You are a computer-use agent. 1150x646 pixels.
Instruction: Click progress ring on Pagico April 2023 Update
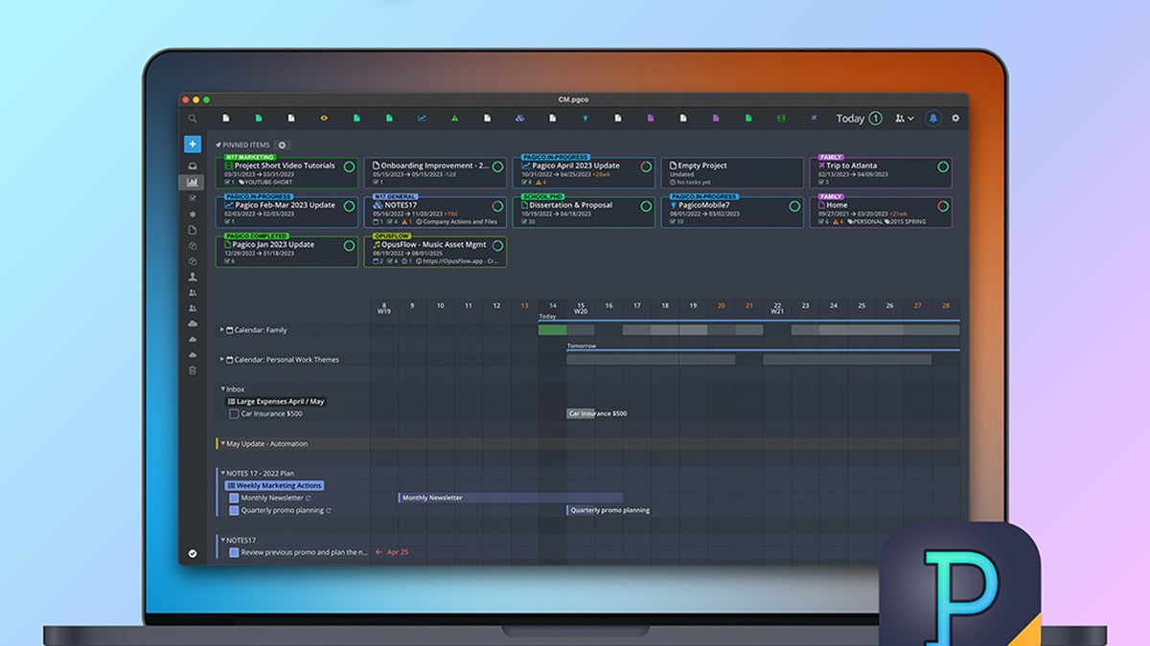point(646,167)
